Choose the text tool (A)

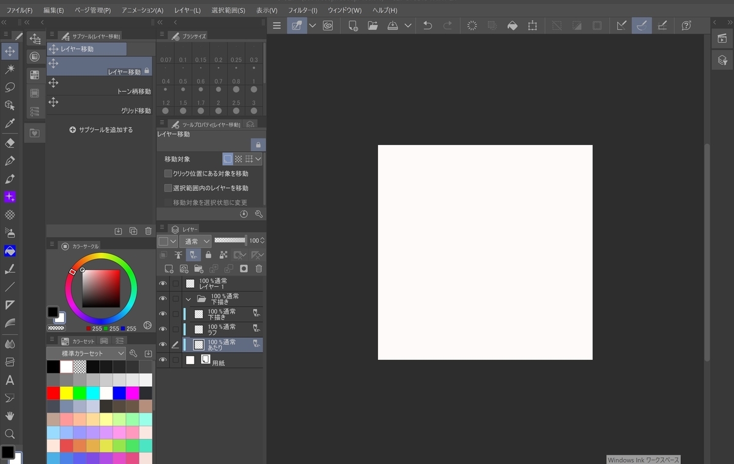pos(10,380)
